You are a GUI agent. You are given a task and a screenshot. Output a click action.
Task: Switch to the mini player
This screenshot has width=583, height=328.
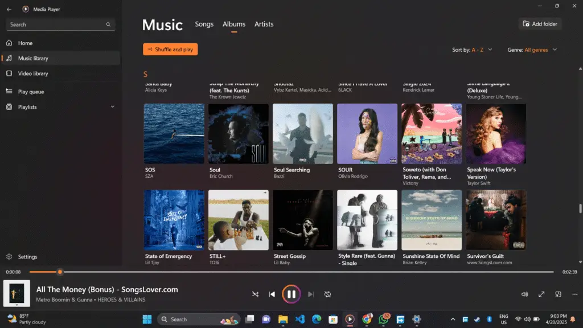(x=558, y=294)
